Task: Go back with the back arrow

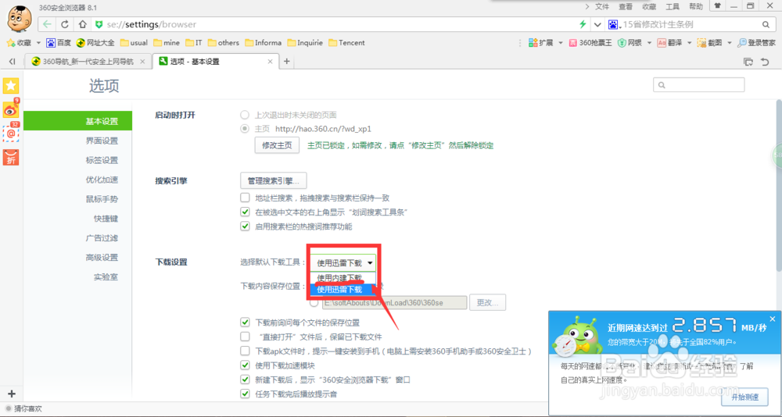Action: pos(47,24)
